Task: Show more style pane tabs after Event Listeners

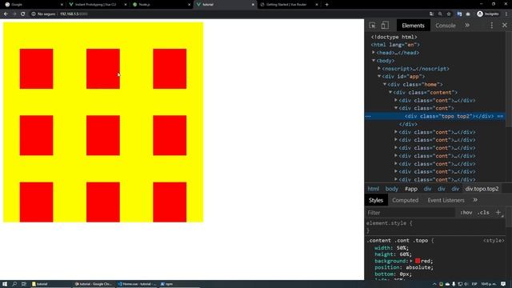Action: tap(475, 200)
